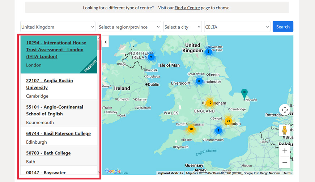Click the cluster marker 2 in Northern Ireland
Image resolution: width=315 pixels, height=182 pixels.
pyautogui.click(x=151, y=57)
